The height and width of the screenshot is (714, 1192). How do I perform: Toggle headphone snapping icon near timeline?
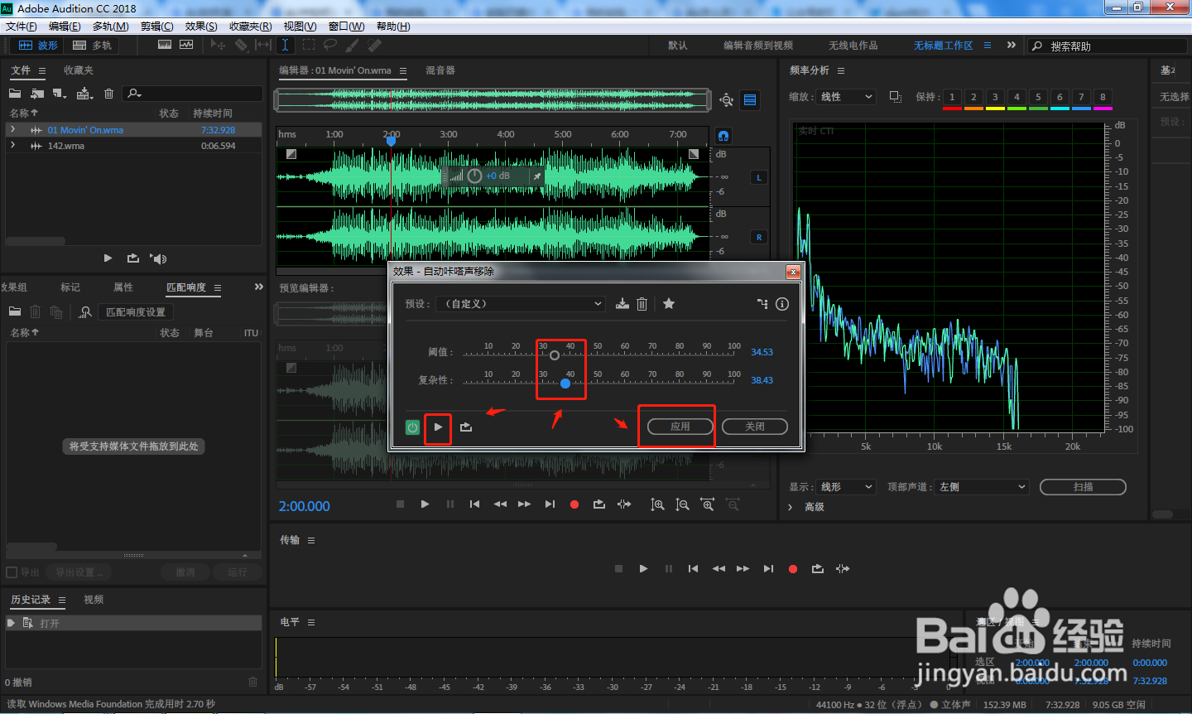723,135
